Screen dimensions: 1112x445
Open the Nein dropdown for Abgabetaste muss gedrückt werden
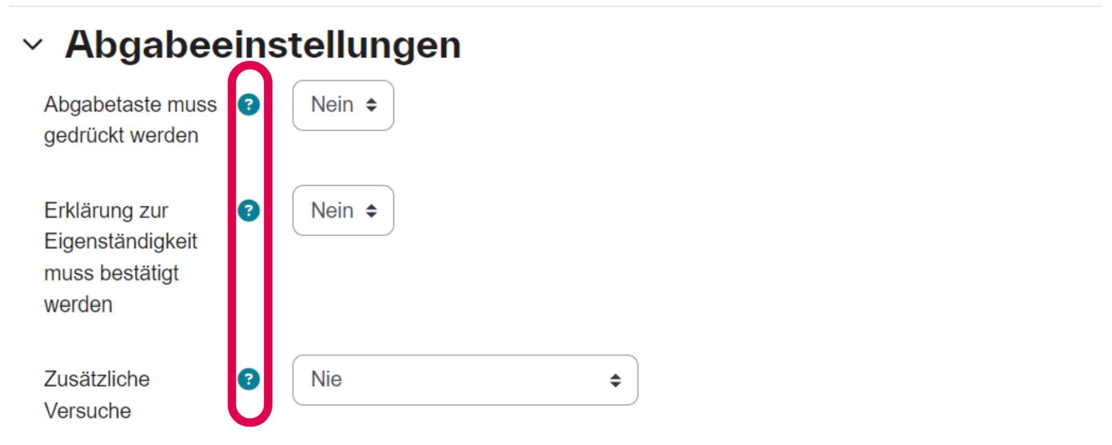tap(343, 105)
